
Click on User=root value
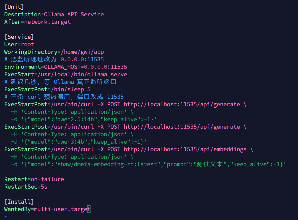click(27, 44)
